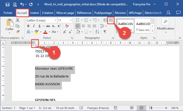Toggle italic formatting (I button)
The width and height of the screenshot is (183, 111).
point(34,26)
